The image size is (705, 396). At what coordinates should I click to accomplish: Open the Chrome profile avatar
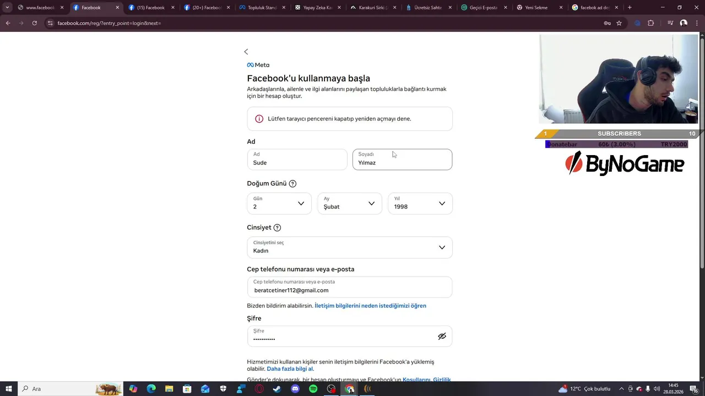684,23
